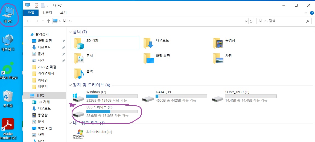Open the quick access toolbar customize dropdown
This screenshot has width=315, height=142.
coord(48,6)
